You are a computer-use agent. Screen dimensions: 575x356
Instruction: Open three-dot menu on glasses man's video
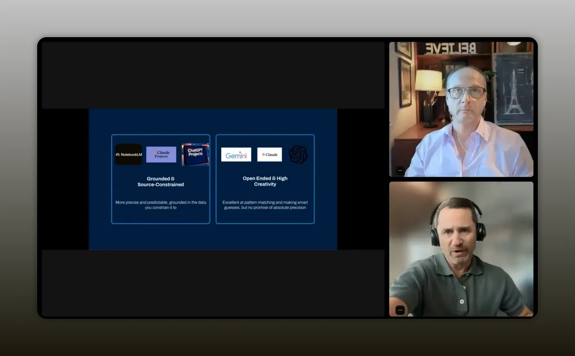[x=400, y=171]
